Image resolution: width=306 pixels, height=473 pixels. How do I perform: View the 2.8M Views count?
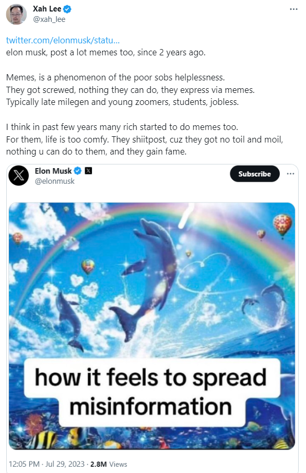coord(109,464)
